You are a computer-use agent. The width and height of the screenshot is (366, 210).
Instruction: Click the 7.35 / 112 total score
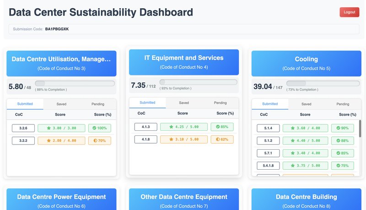point(143,86)
